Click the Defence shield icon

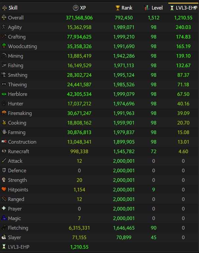point(4,170)
